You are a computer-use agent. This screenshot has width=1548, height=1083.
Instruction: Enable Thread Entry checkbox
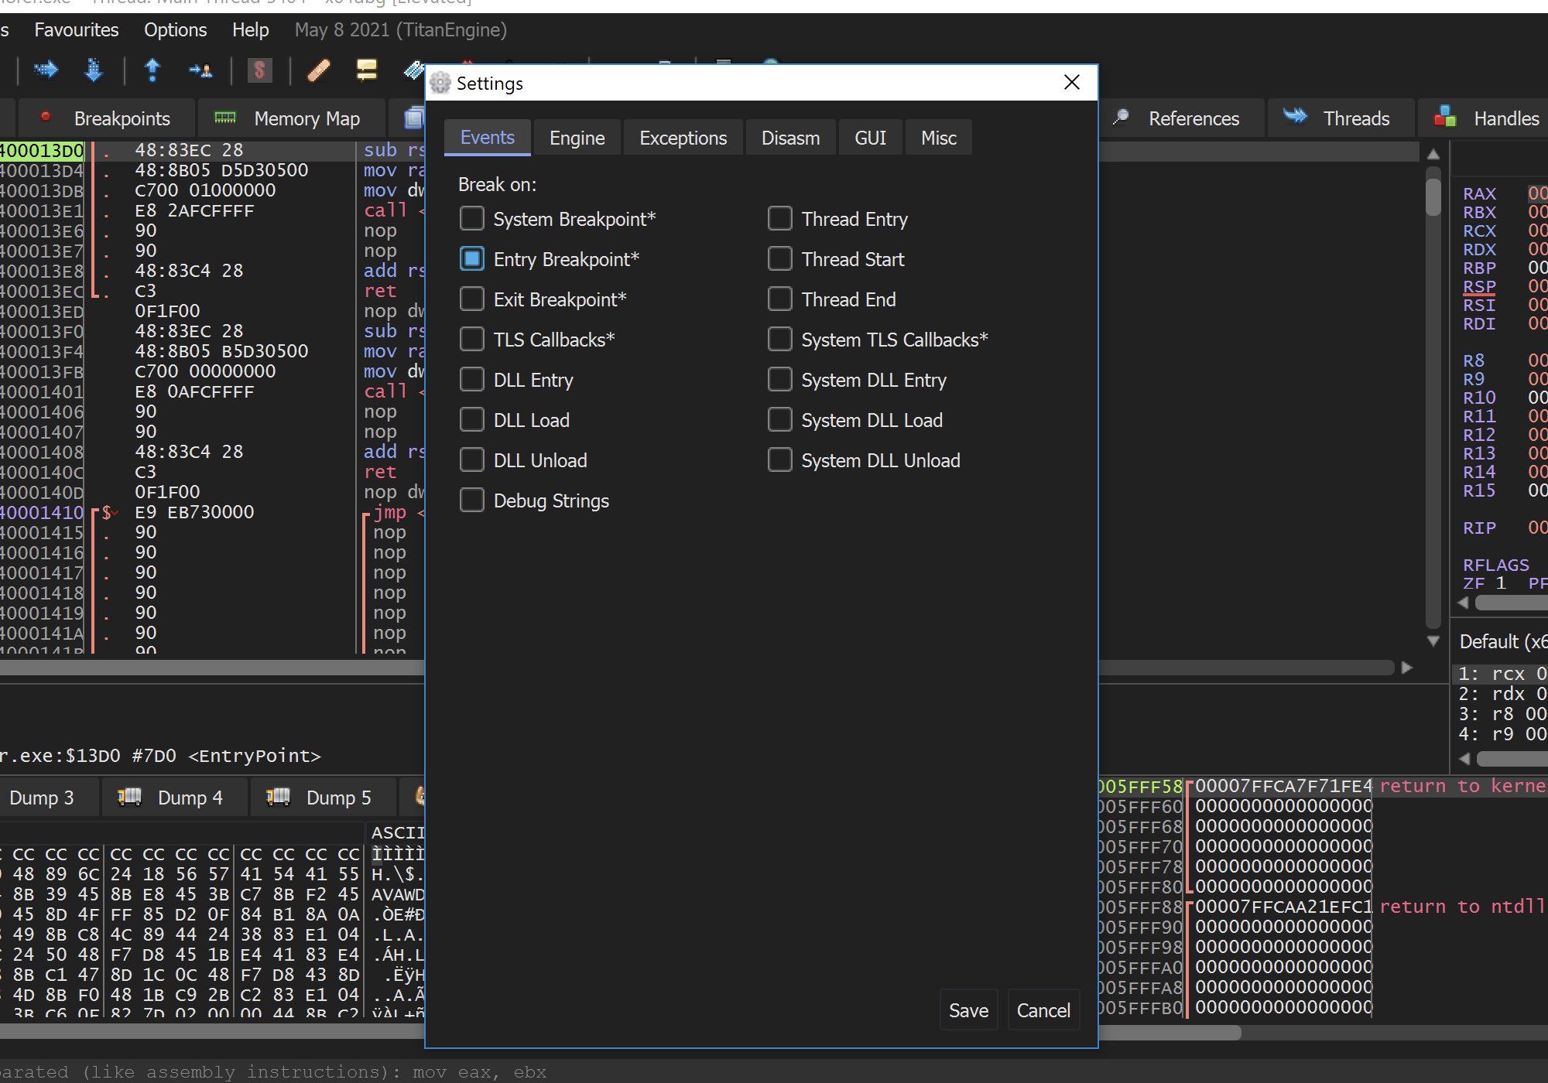780,219
